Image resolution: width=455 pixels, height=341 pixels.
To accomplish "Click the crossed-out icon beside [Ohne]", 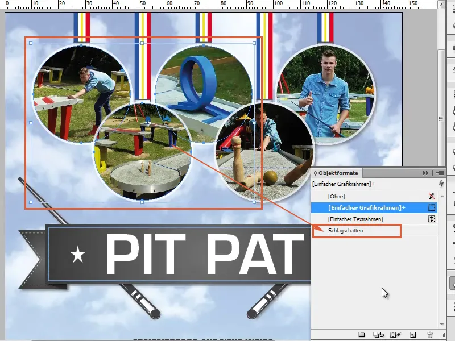I will (432, 196).
